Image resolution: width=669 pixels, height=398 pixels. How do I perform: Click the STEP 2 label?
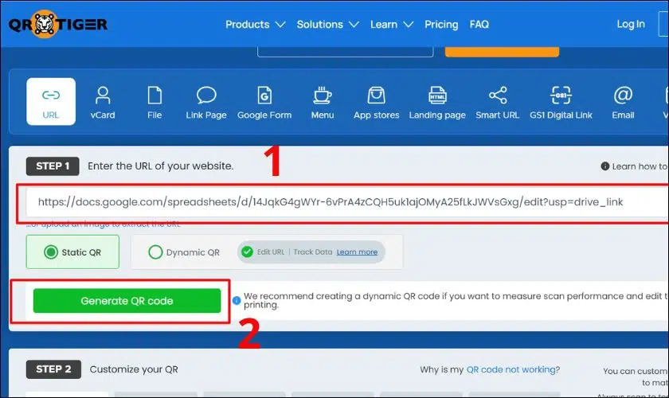pyautogui.click(x=53, y=369)
